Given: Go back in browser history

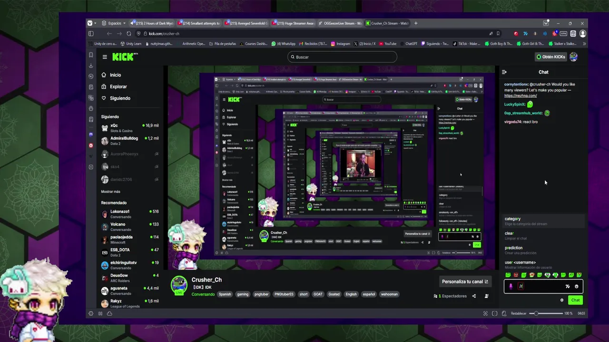Looking at the screenshot, I should tap(109, 34).
